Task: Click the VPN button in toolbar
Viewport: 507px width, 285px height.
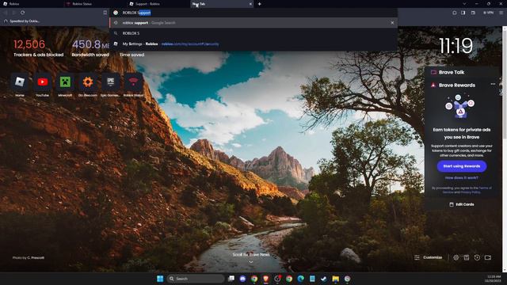Action: pos(489,13)
